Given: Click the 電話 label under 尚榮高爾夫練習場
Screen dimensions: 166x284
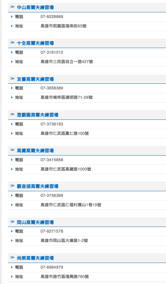Looking at the screenshot, I should (x=19, y=267).
